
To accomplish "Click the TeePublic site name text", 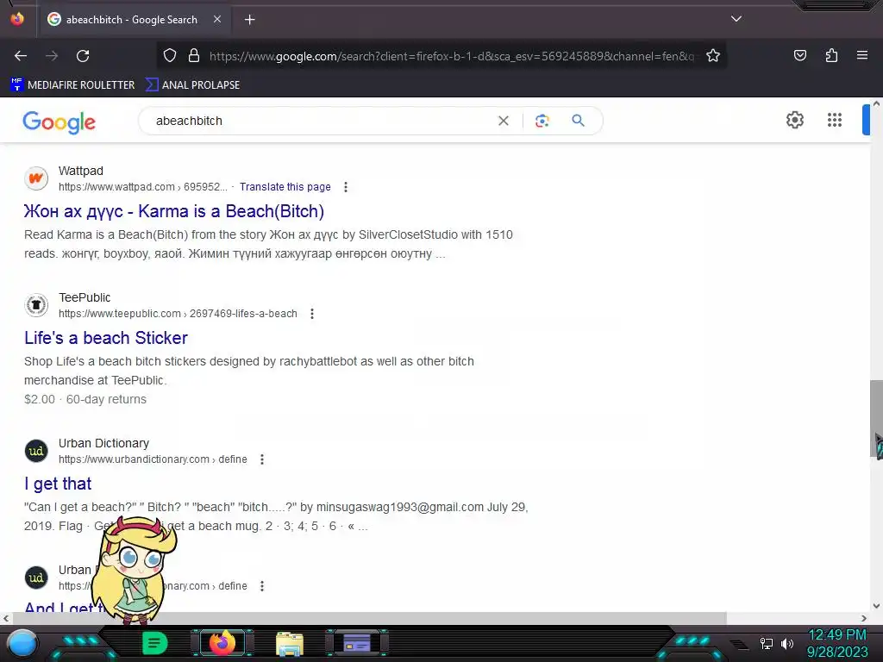I will pos(85,297).
